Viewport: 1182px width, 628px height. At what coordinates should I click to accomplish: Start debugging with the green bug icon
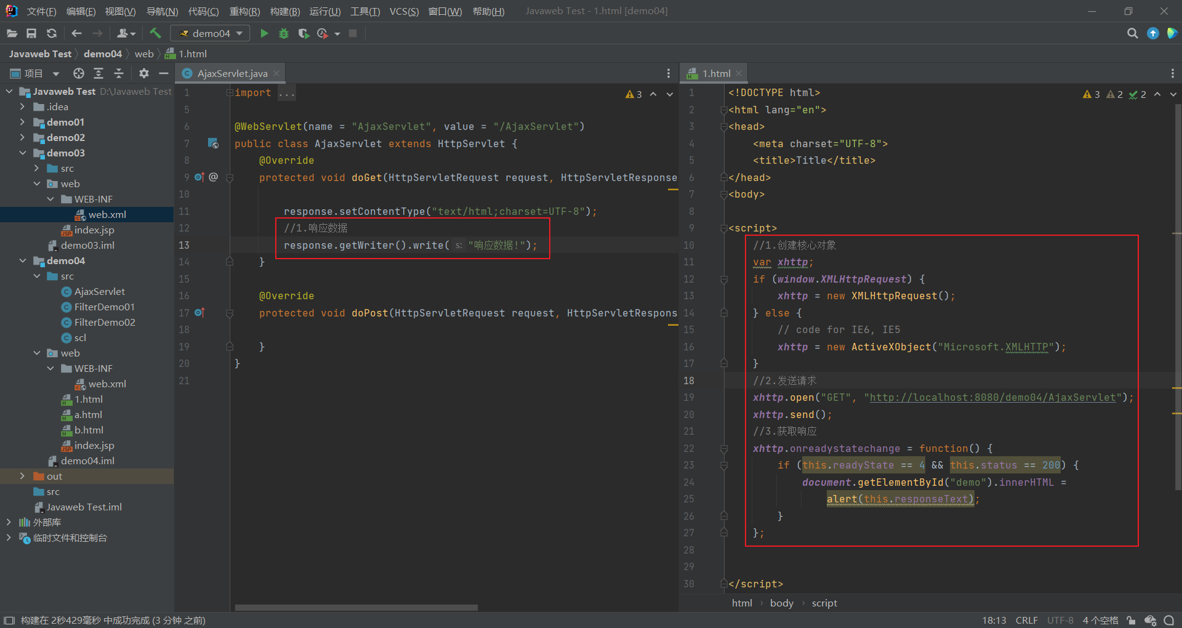click(284, 33)
